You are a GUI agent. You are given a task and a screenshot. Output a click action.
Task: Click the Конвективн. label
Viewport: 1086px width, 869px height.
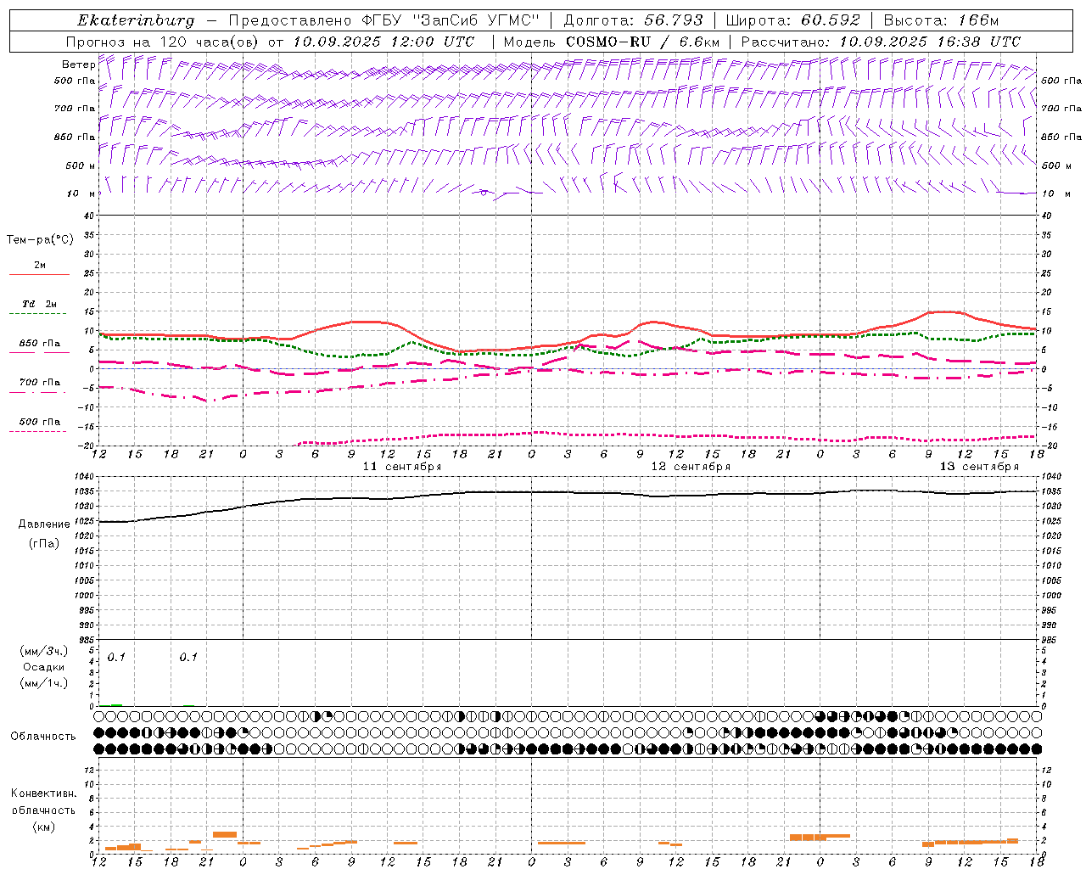[x=43, y=793]
